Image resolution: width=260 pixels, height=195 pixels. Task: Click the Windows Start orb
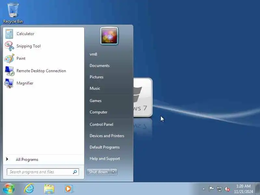pyautogui.click(x=9, y=189)
